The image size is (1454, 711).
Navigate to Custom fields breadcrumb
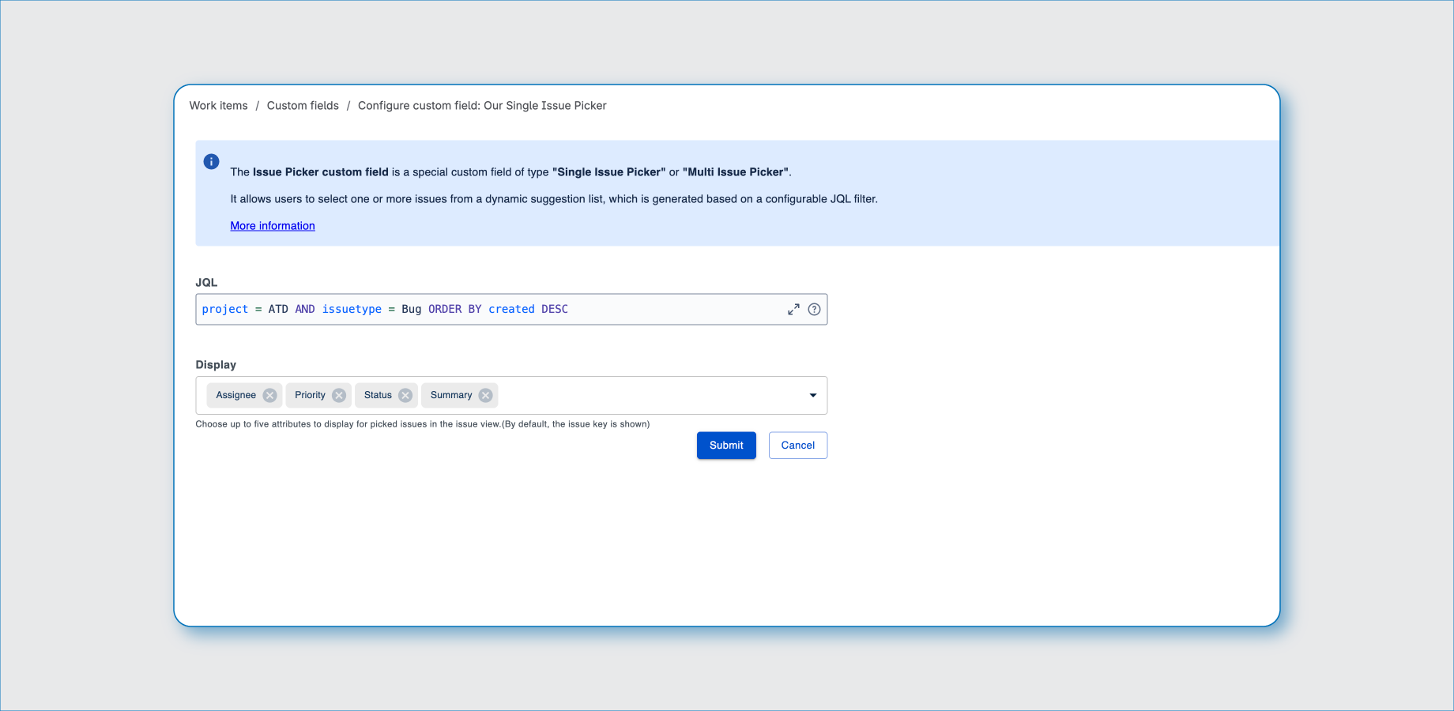[303, 106]
